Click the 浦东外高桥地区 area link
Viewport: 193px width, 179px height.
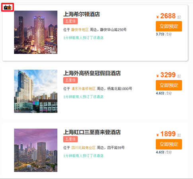click(84, 89)
